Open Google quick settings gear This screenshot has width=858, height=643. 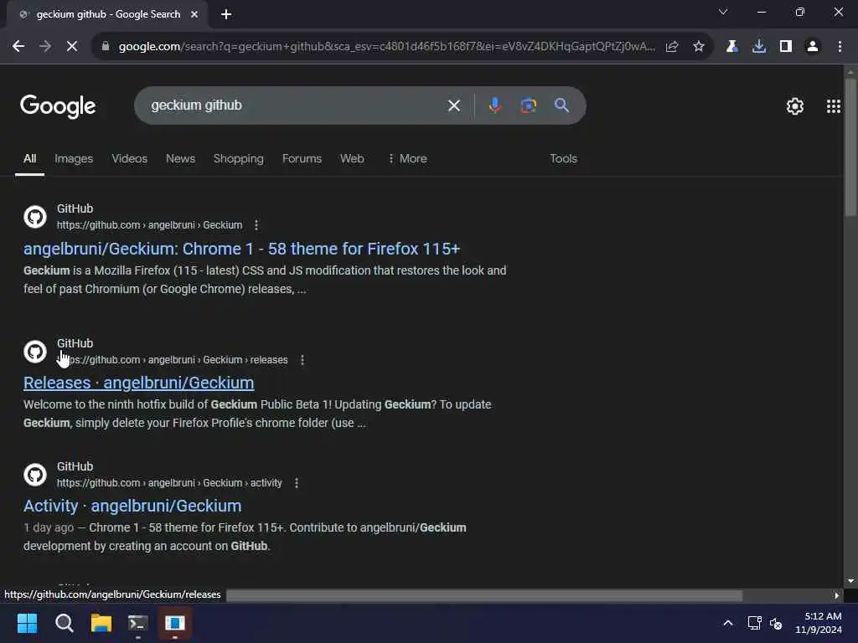click(x=794, y=106)
